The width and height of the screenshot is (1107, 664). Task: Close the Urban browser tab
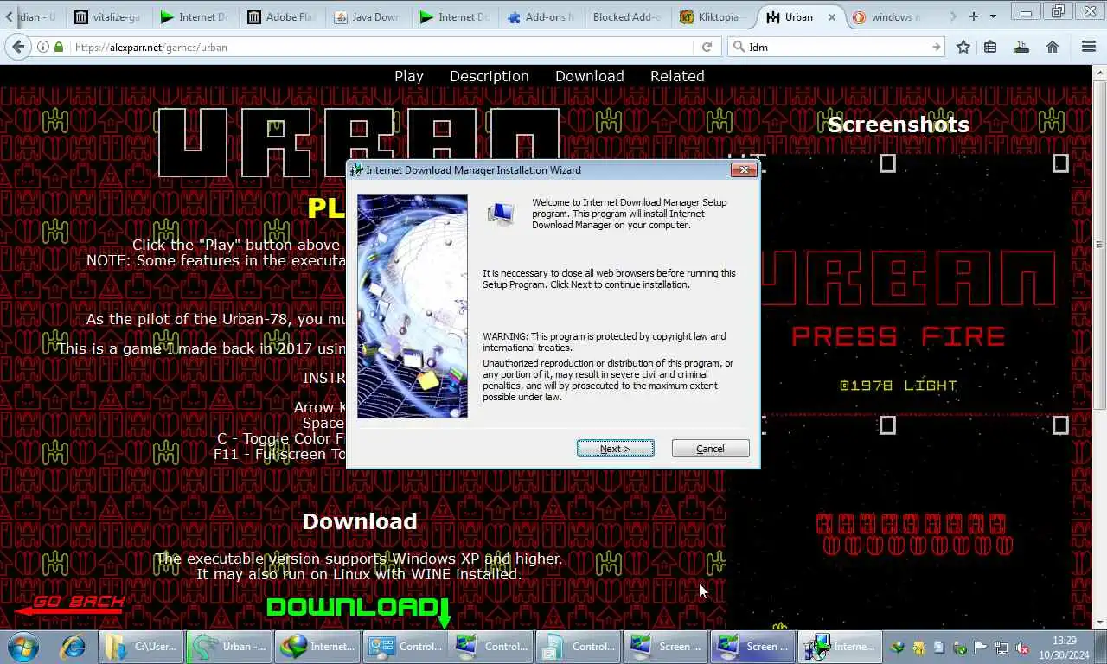tap(832, 16)
